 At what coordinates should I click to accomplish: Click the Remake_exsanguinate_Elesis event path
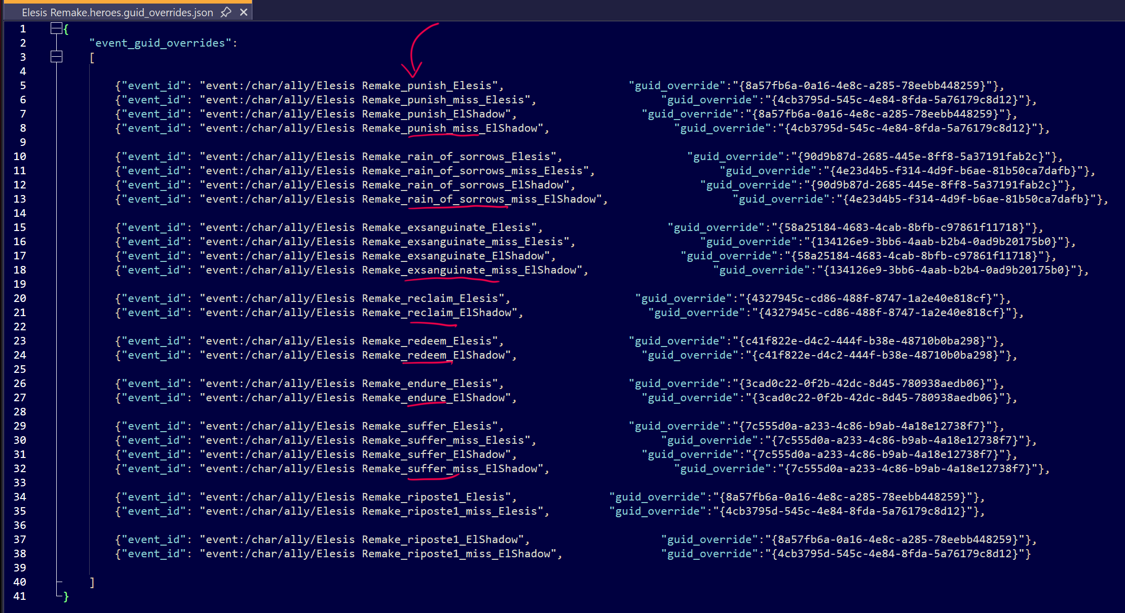(x=368, y=227)
